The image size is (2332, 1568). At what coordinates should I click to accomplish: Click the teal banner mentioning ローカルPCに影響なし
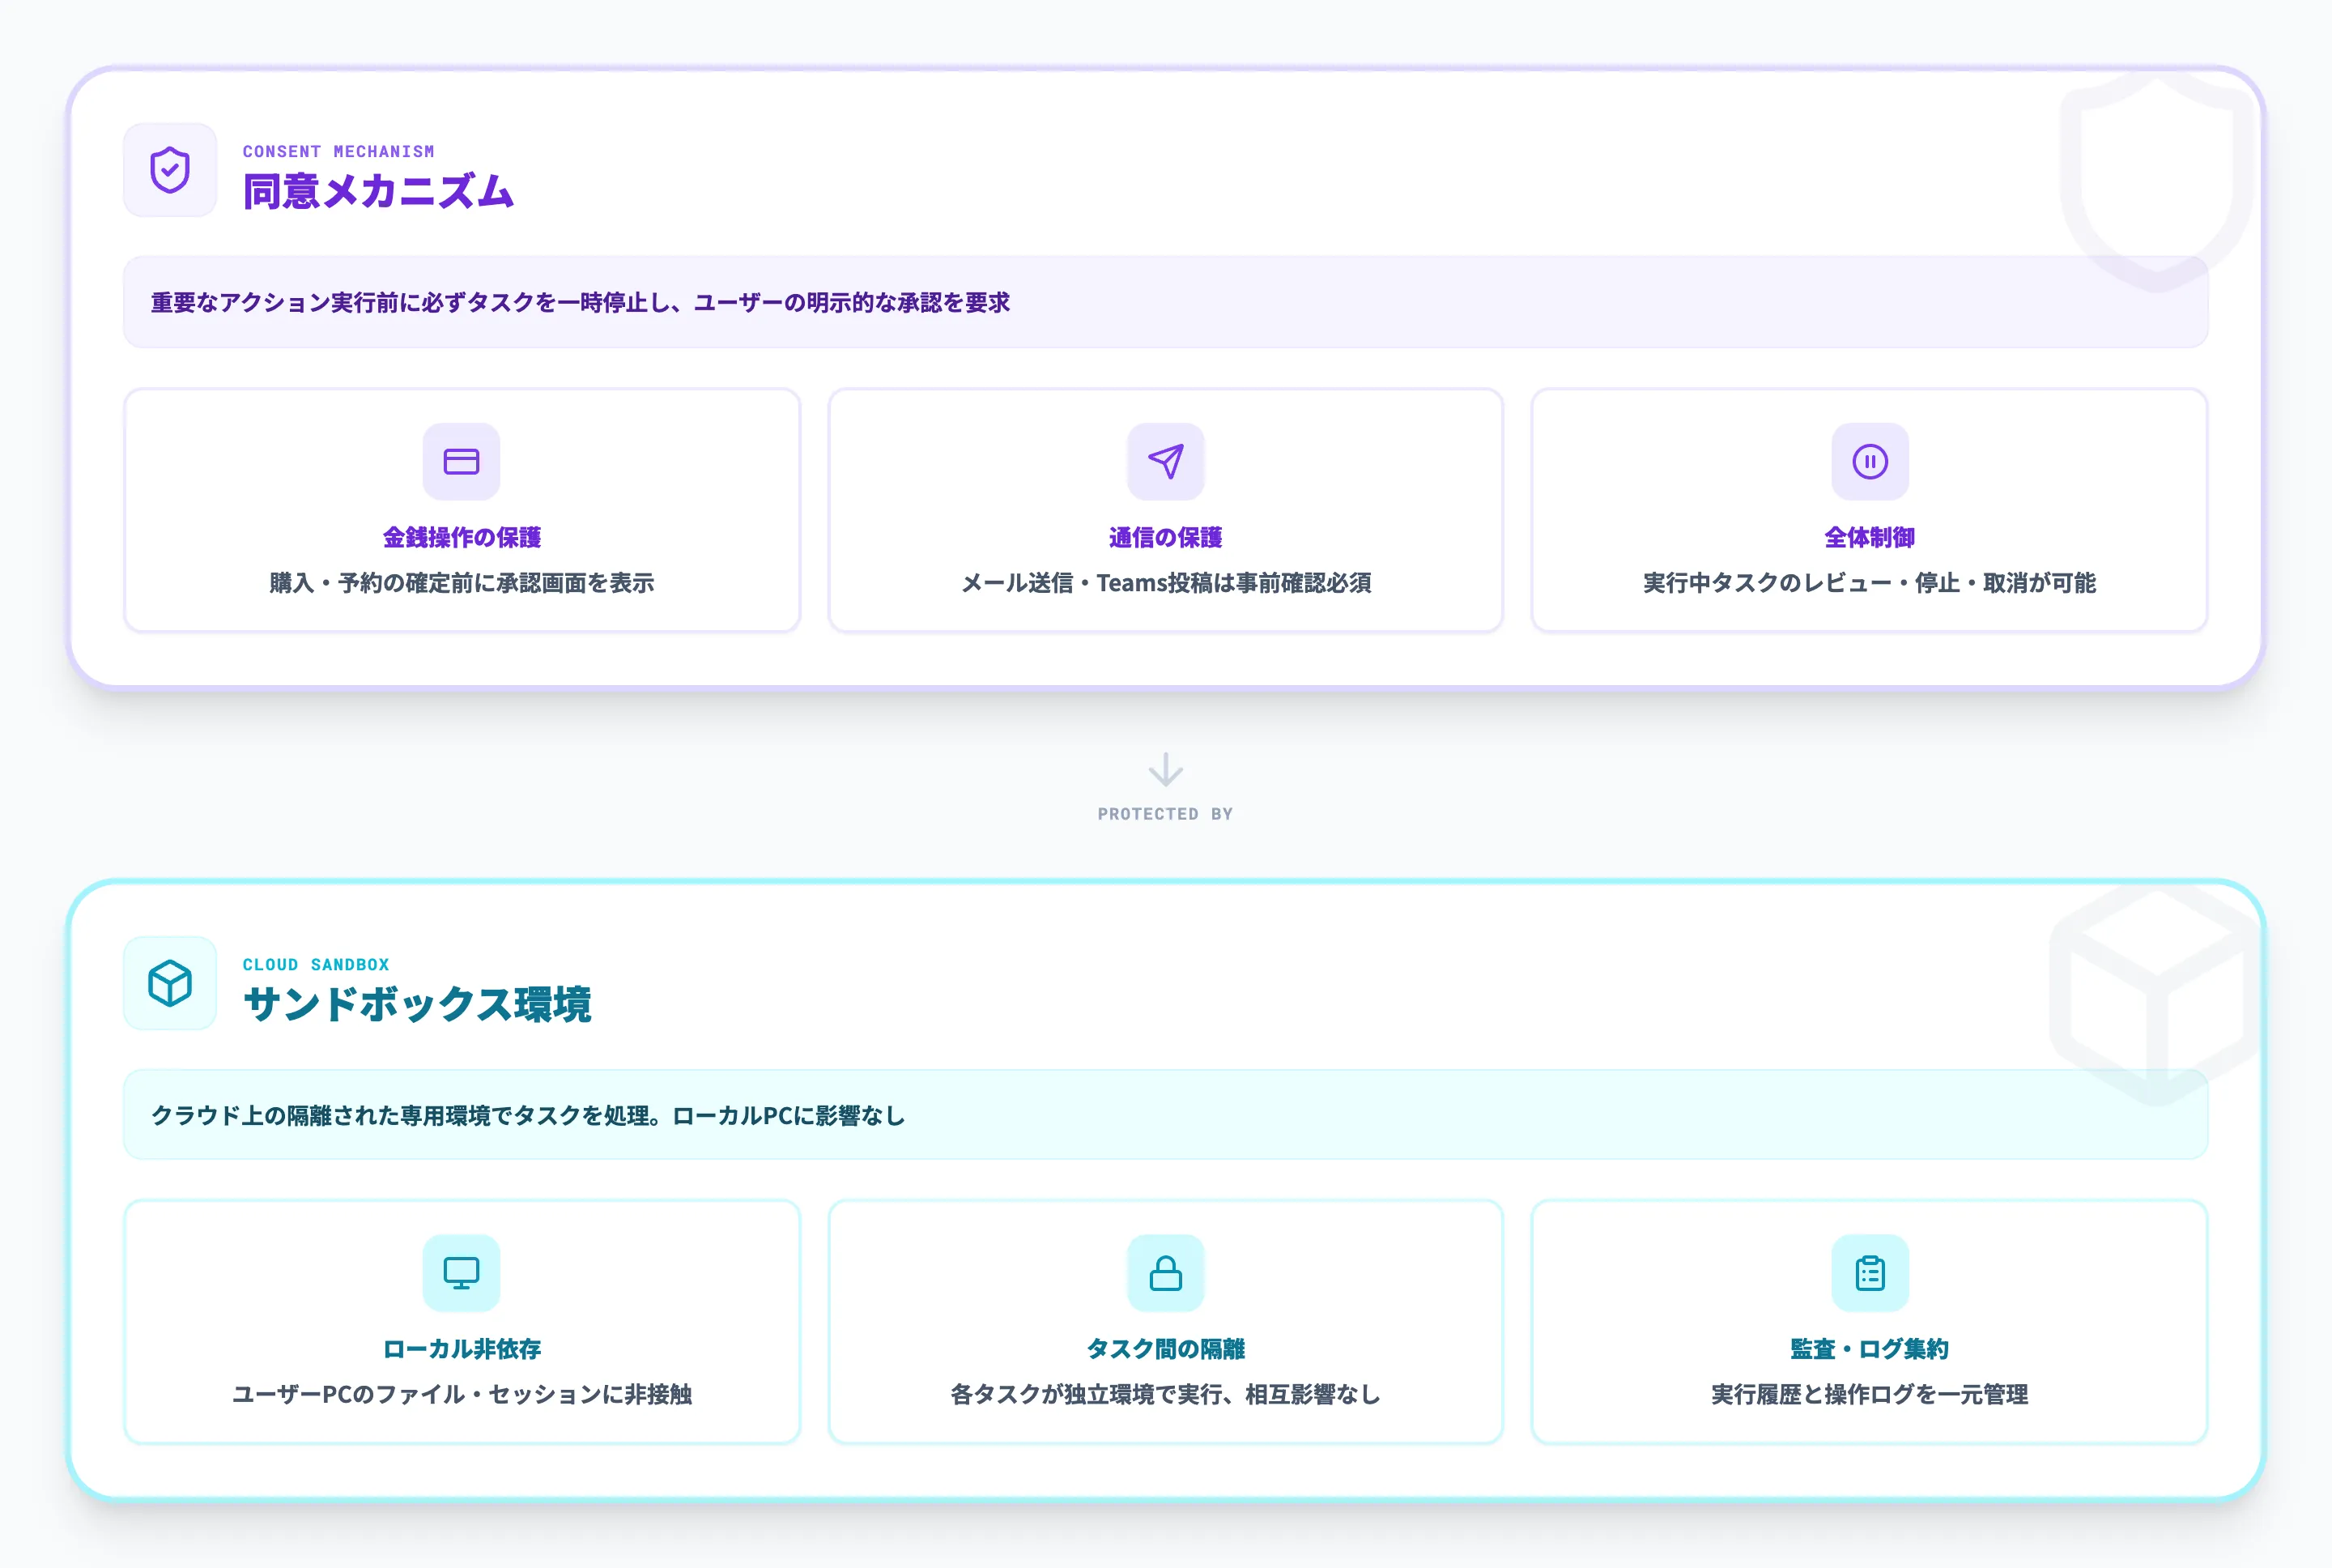click(1165, 1116)
